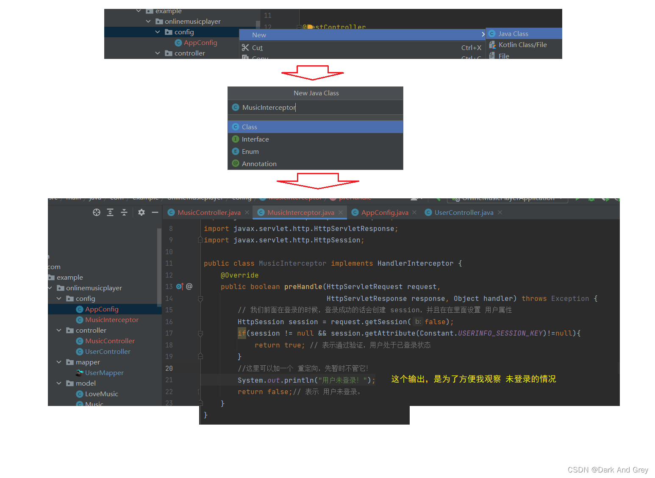Click the locate/select opened file crosshair icon
This screenshot has height=478, width=655.
coord(97,212)
